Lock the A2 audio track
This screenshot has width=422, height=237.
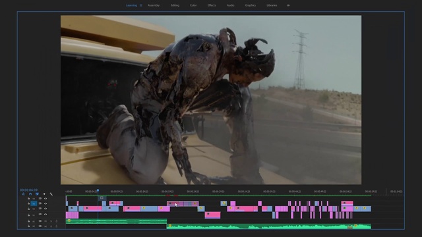pyautogui.click(x=28, y=226)
